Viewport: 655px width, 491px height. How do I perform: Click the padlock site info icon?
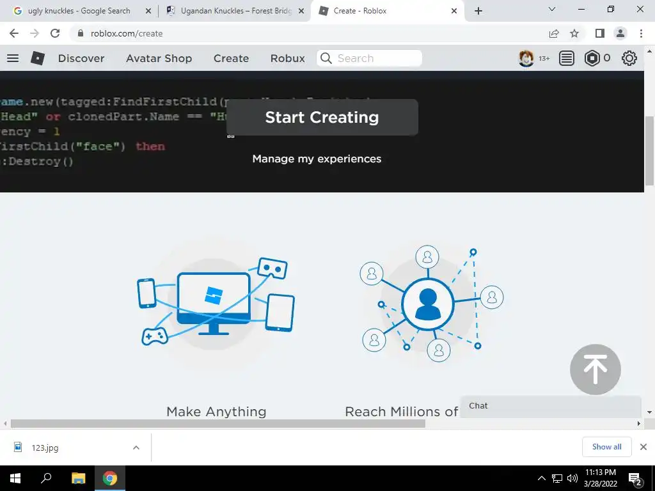point(81,33)
